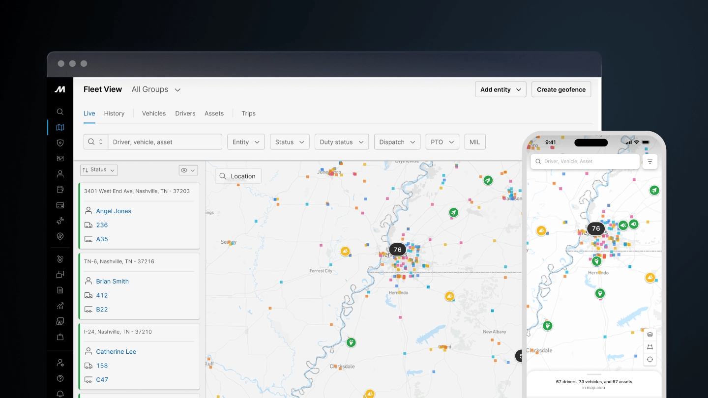Open the Duty status filter dropdown
Viewport: 708px width, 398px height.
click(342, 142)
